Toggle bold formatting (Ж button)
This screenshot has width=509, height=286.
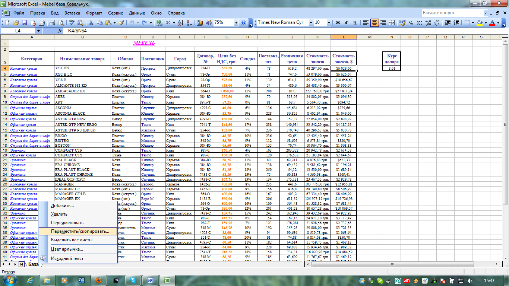coord(338,23)
